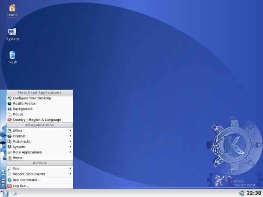The height and width of the screenshot is (197, 263).
Task: Expand the Office submenu arrow
Action: [70, 130]
